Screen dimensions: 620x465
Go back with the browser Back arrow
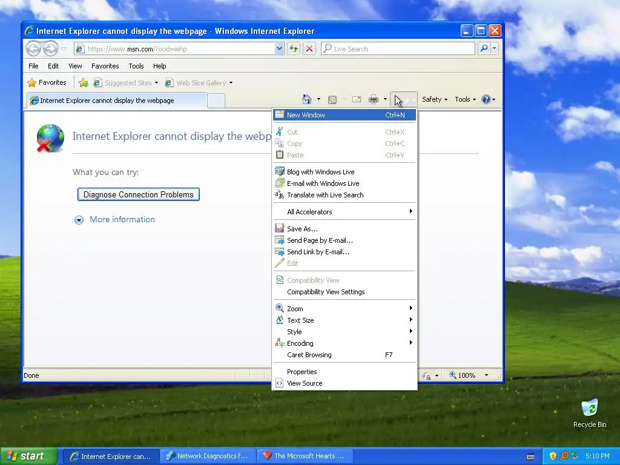coord(33,48)
